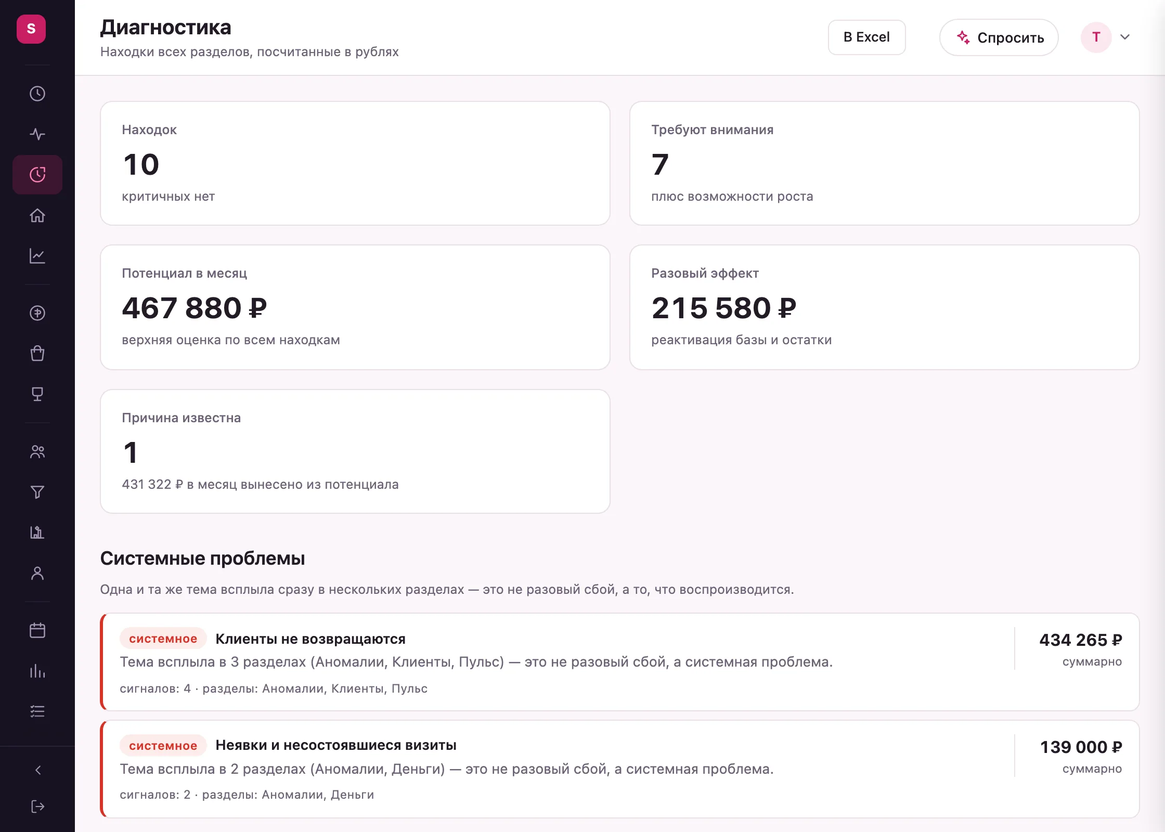The height and width of the screenshot is (832, 1165).
Task: Open the shopping bag icon
Action: pyautogui.click(x=37, y=354)
